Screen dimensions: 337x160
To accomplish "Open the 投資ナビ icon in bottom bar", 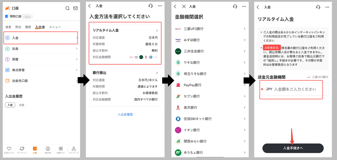I will [61, 149].
